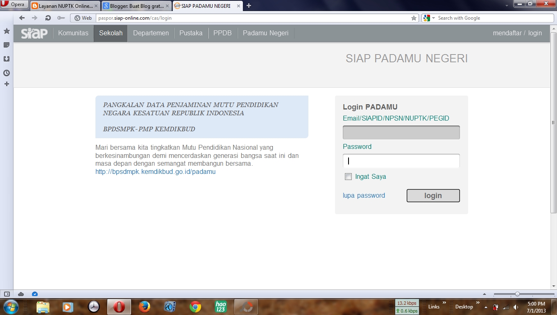Launch Windows Media Player from the taskbar
The width and height of the screenshot is (557, 315).
(68, 307)
